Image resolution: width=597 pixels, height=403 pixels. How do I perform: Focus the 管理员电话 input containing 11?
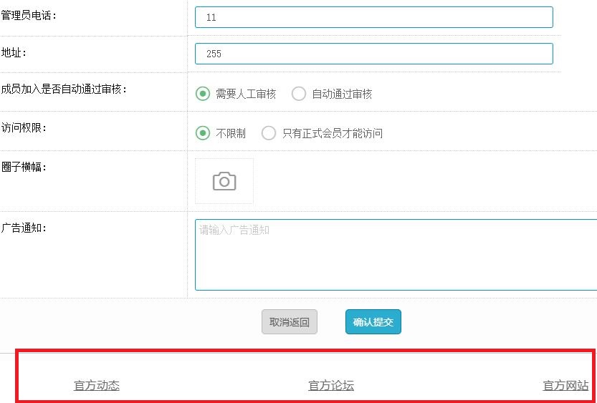[373, 17]
